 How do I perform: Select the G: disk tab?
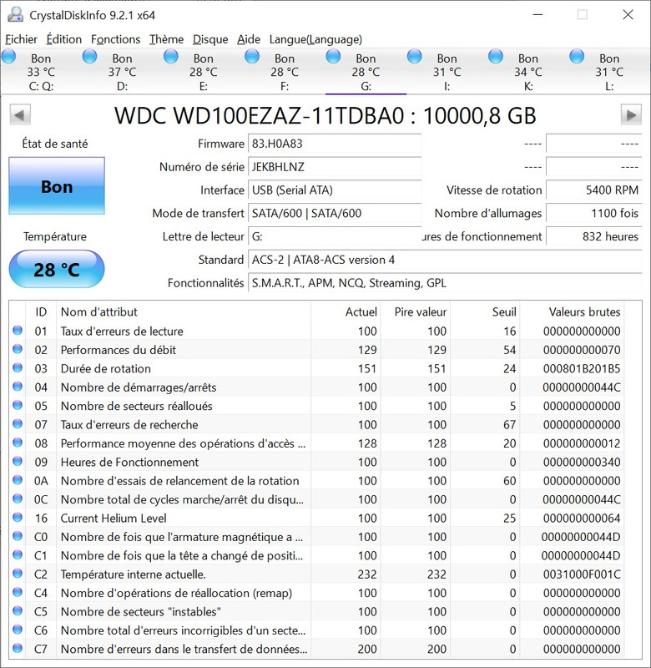[x=366, y=71]
